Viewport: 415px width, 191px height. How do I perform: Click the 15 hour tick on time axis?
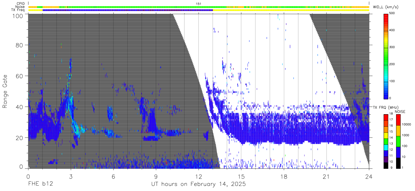pos(241,177)
